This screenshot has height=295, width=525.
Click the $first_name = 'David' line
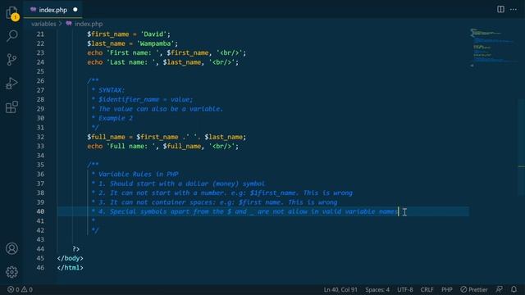pyautogui.click(x=129, y=34)
